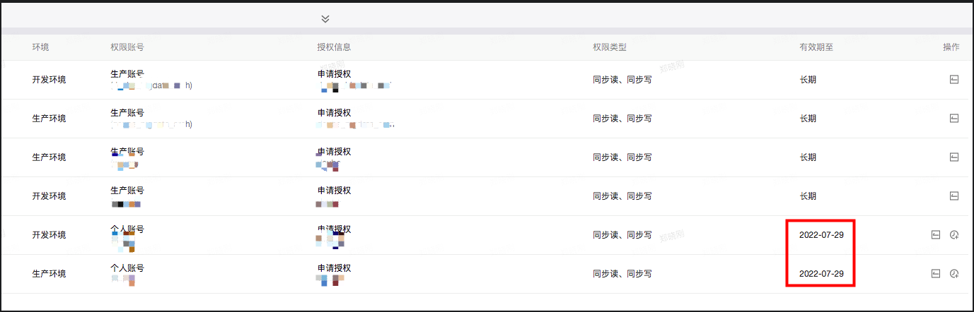Click the operation icon in the fourth row
Viewport: 974px width, 312px height.
953,196
